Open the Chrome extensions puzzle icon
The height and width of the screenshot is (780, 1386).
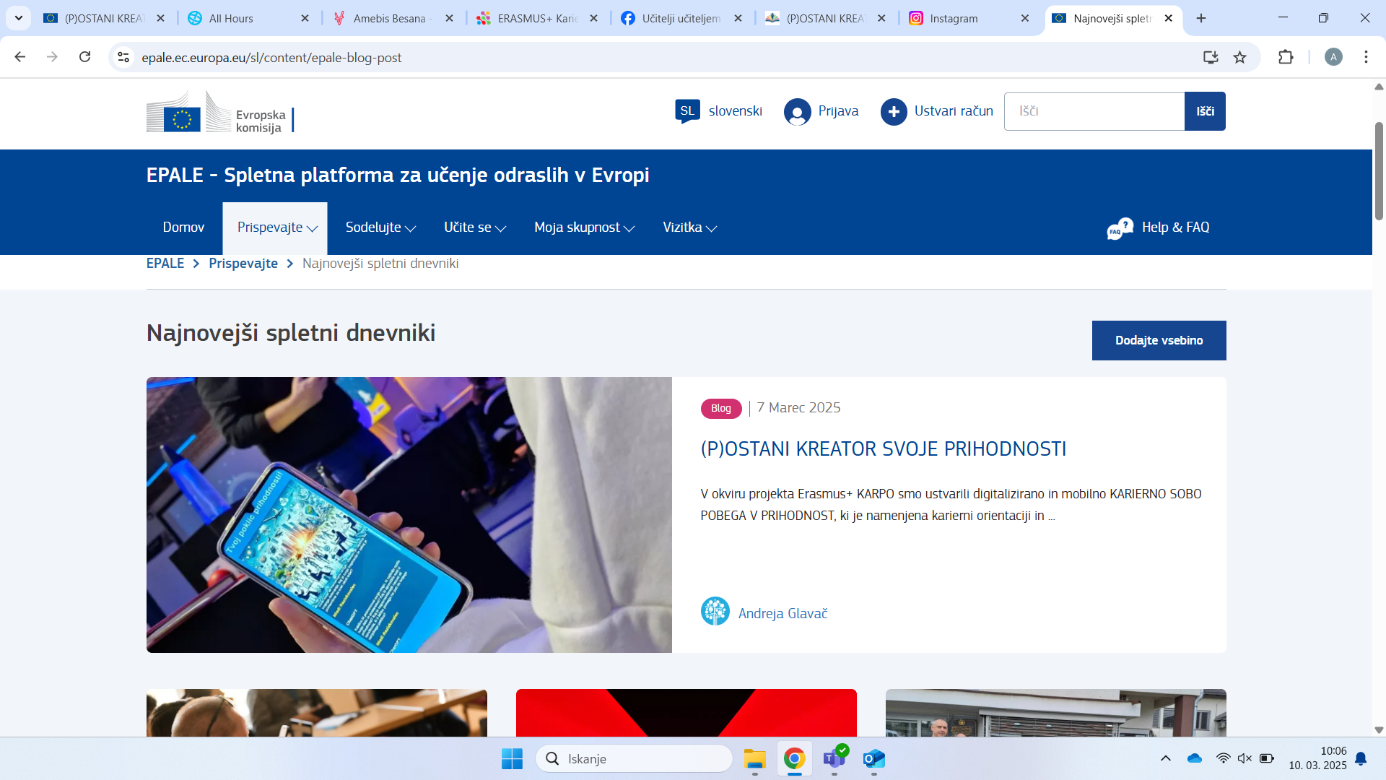pos(1286,57)
